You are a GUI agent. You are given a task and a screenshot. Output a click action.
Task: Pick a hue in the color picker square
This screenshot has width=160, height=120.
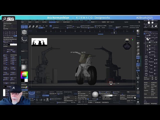(24, 75)
